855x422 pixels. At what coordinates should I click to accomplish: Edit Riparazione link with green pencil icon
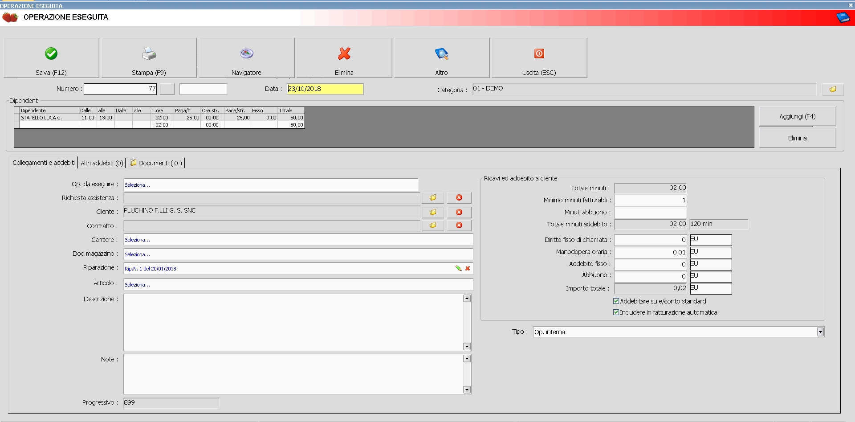458,268
